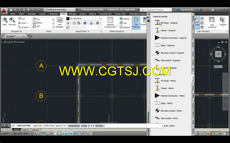Select Moment Connection - Metric tool
Image resolution: width=230 pixels, height=143 pixels.
pos(170,96)
